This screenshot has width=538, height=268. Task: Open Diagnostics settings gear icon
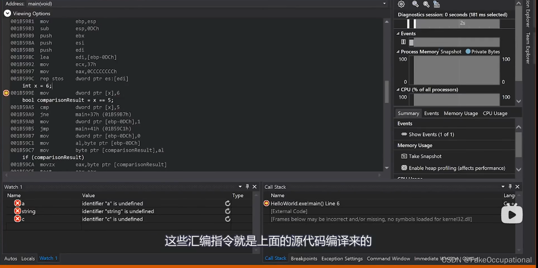401,4
